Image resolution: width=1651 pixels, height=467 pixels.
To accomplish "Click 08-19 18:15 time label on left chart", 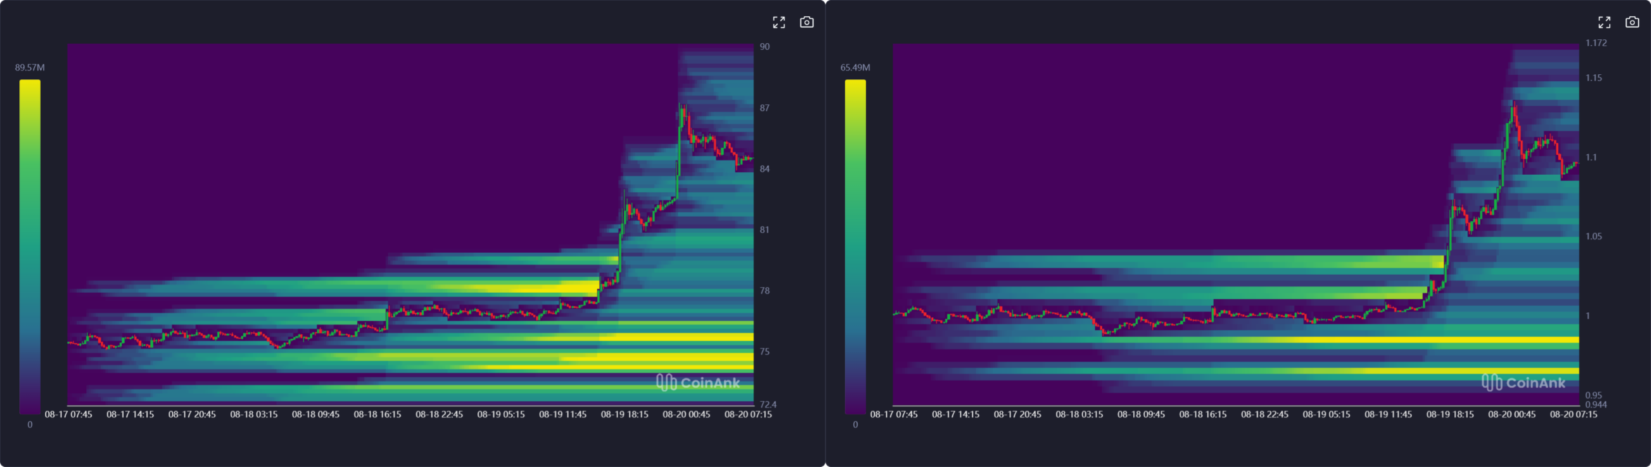I will tap(624, 414).
